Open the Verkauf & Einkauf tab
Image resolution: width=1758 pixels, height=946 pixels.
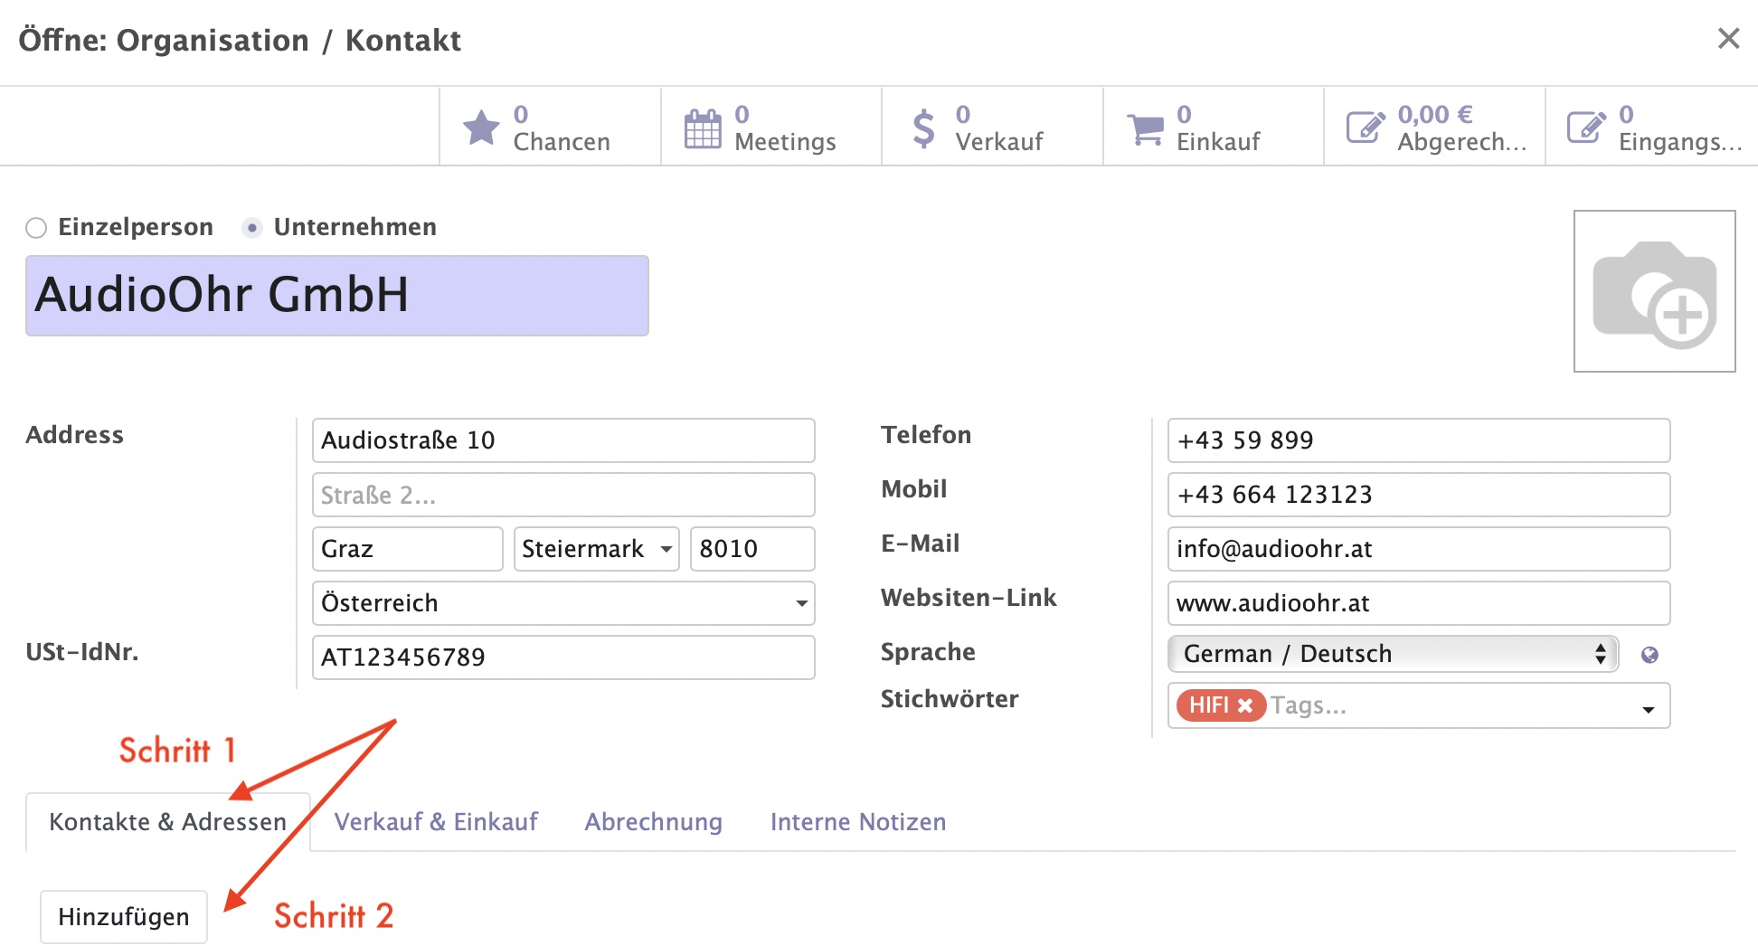click(436, 821)
